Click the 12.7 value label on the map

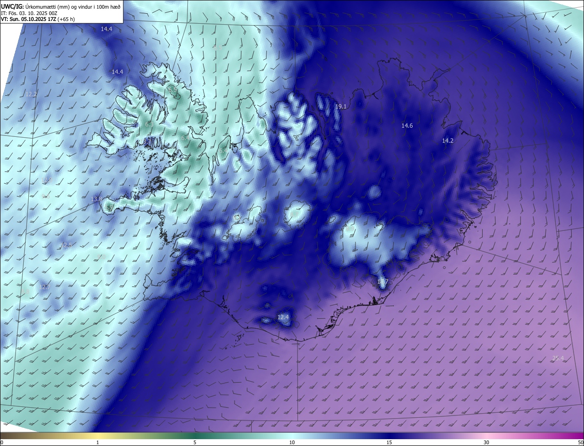(44, 287)
